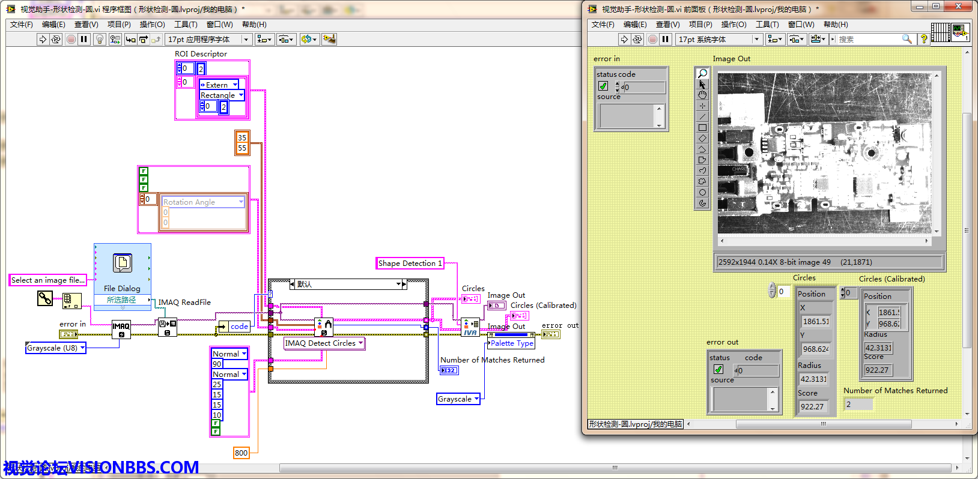
Task: Select the Pan hand tool in image palette
Action: [702, 95]
